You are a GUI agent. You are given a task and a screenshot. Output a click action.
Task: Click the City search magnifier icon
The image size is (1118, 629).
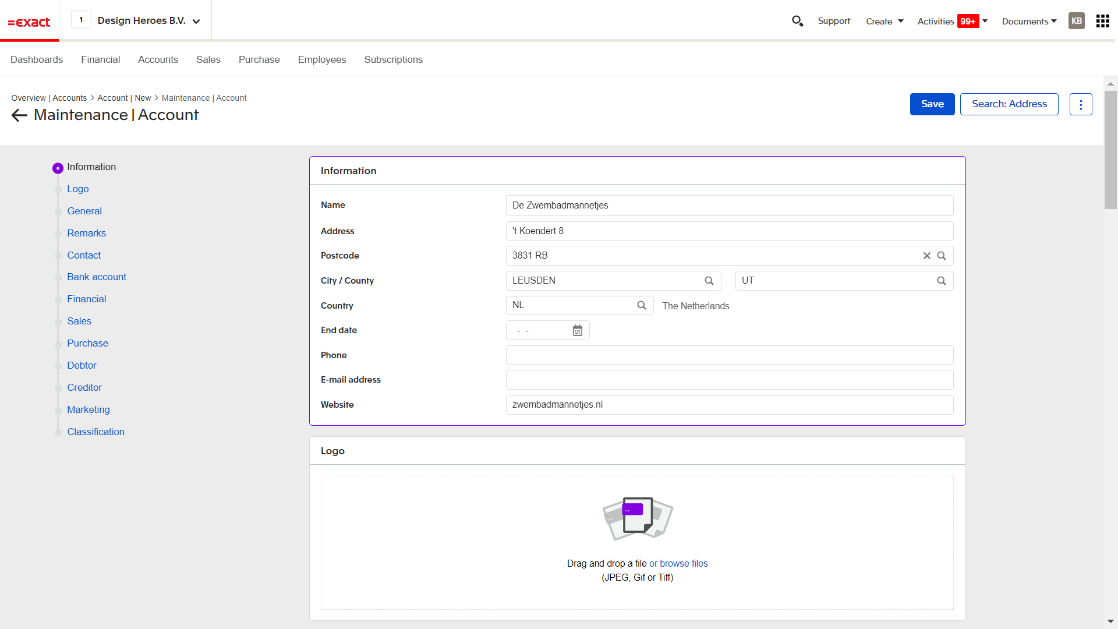(x=709, y=281)
